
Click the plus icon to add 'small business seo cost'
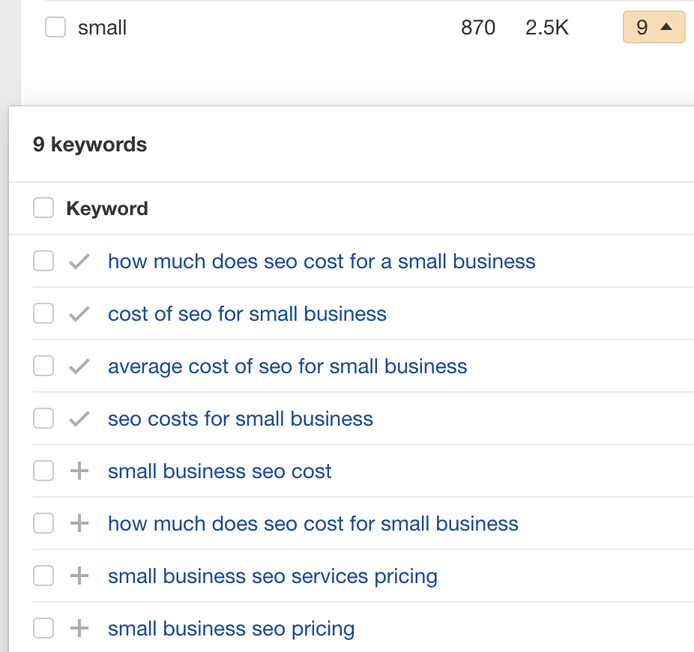(79, 471)
